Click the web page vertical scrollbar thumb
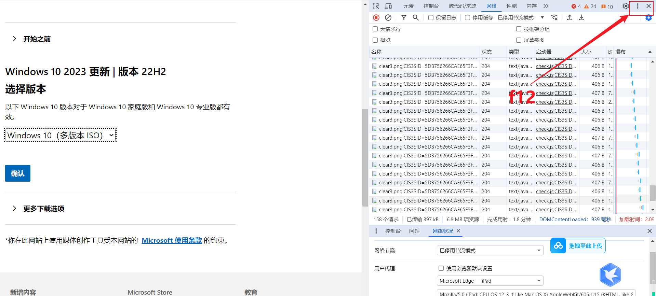 coord(365,158)
